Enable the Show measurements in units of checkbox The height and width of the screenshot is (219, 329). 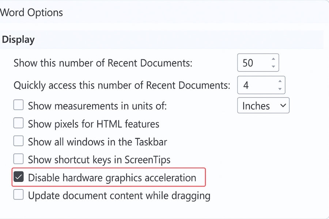pos(18,105)
